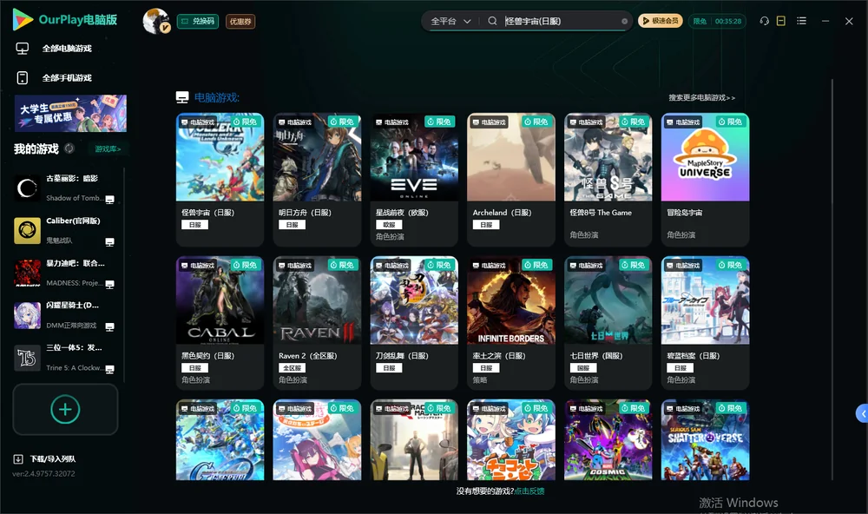The image size is (868, 514).
Task: Open the 游戏库 link
Action: pyautogui.click(x=108, y=149)
